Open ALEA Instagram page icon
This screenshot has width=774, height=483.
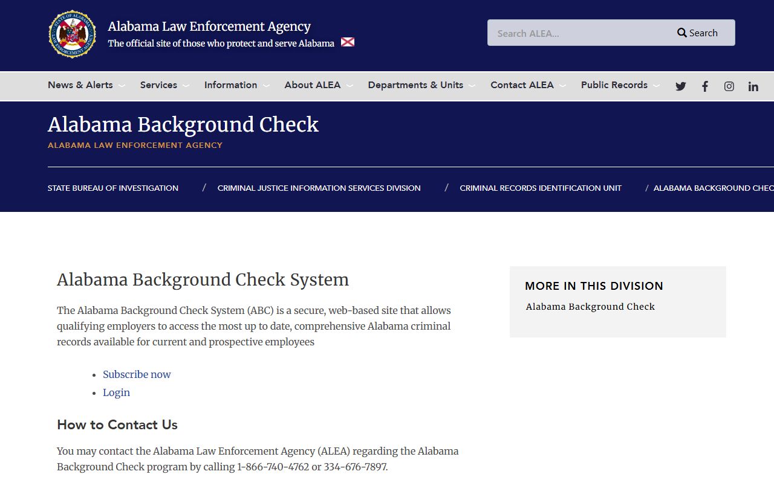pos(729,86)
